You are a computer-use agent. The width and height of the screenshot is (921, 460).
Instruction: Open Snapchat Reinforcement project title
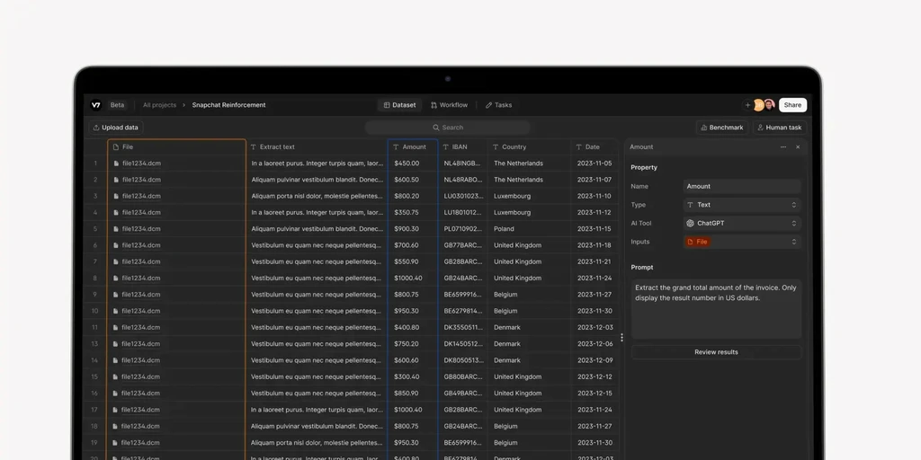228,105
